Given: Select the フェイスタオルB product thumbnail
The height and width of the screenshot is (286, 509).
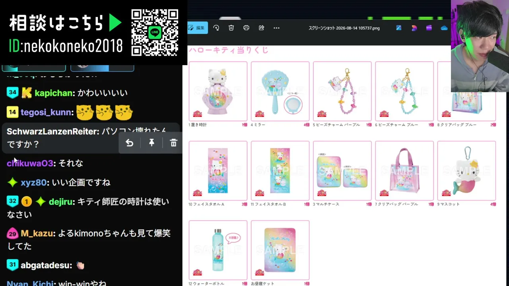Looking at the screenshot, I should click(280, 171).
